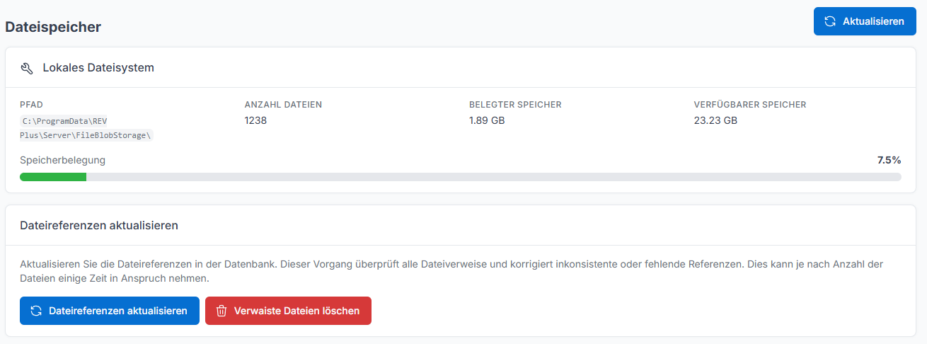This screenshot has width=927, height=344.
Task: Click the description paragraph about Dateireferenzen
Action: coord(451,271)
